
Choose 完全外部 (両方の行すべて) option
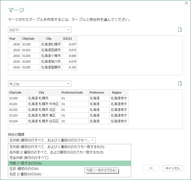tap(29, 158)
